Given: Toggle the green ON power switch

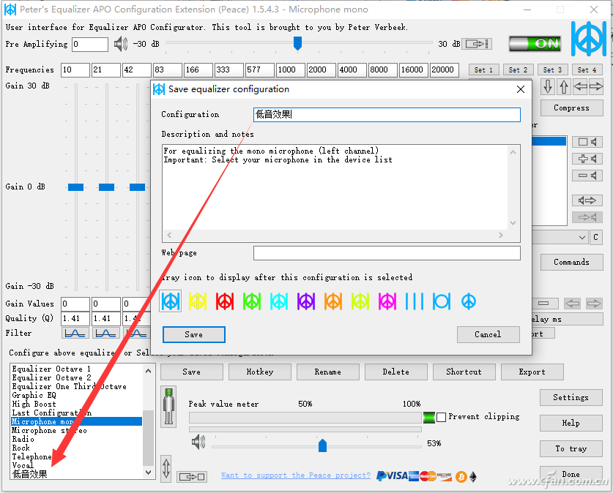Looking at the screenshot, I should pos(535,43).
